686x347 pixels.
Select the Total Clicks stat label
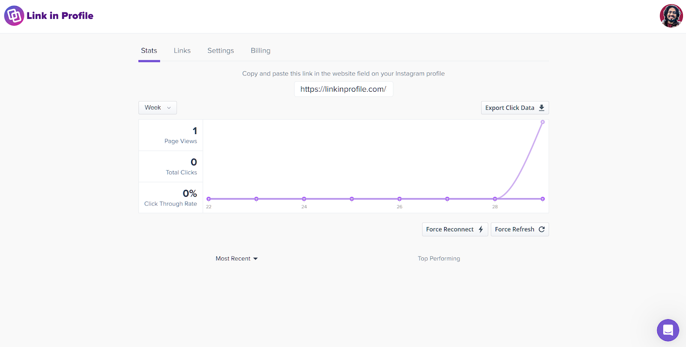tap(181, 173)
